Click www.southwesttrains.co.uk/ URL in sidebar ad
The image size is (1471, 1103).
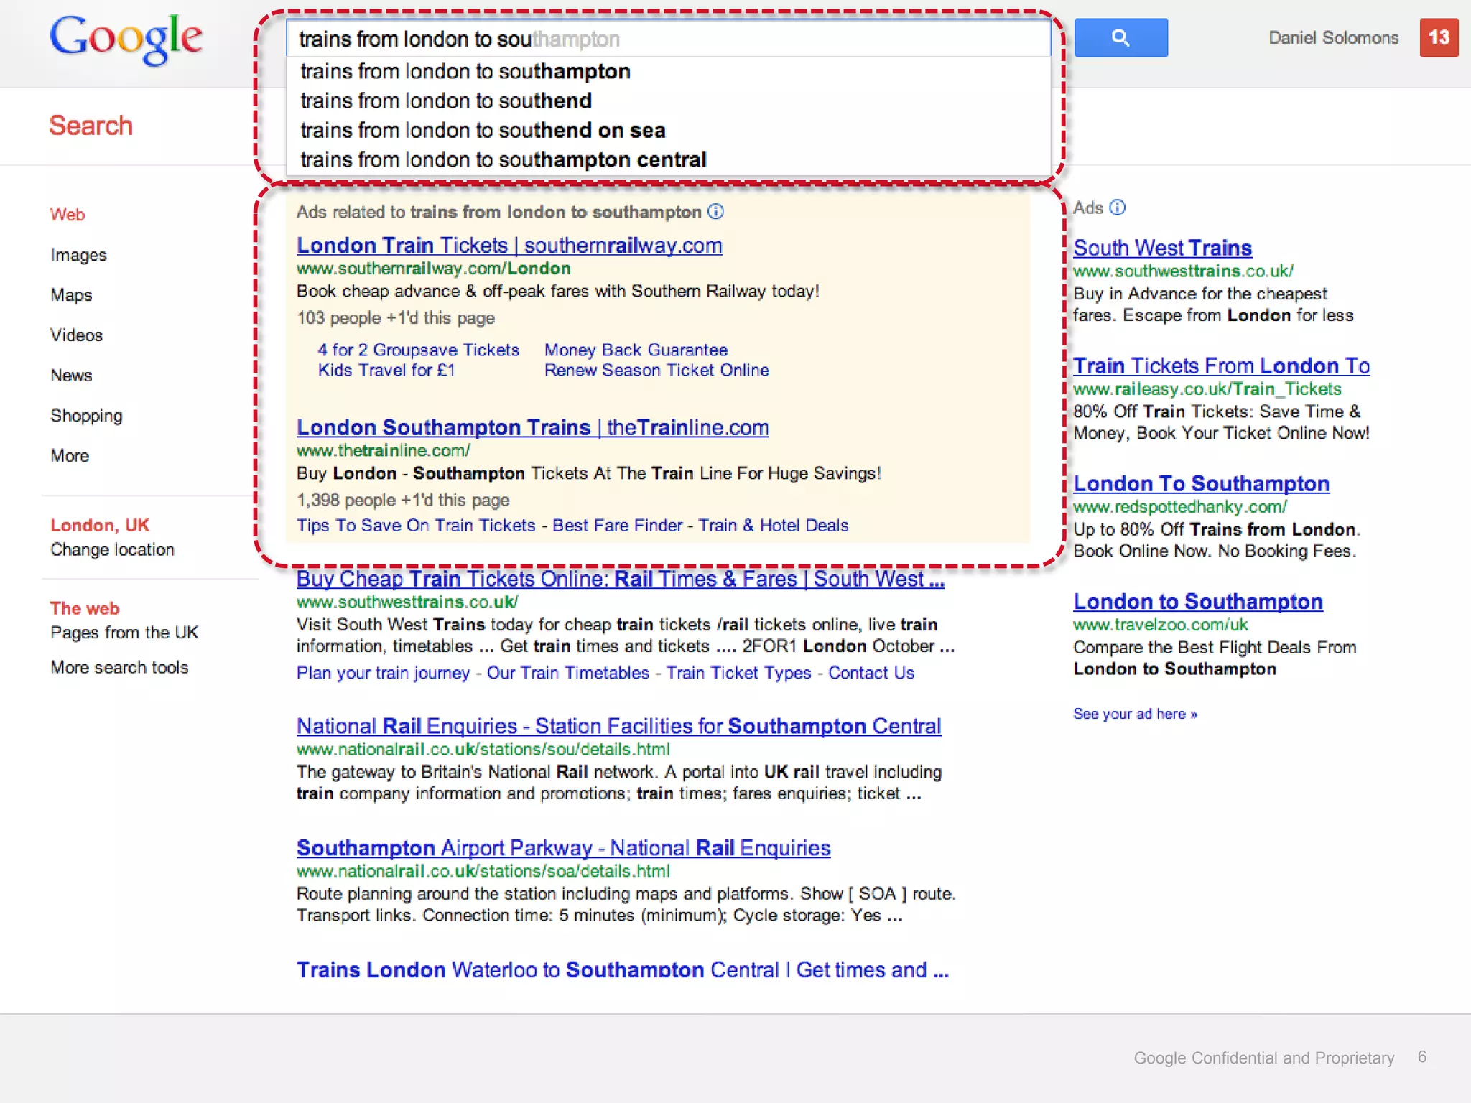(x=1184, y=271)
